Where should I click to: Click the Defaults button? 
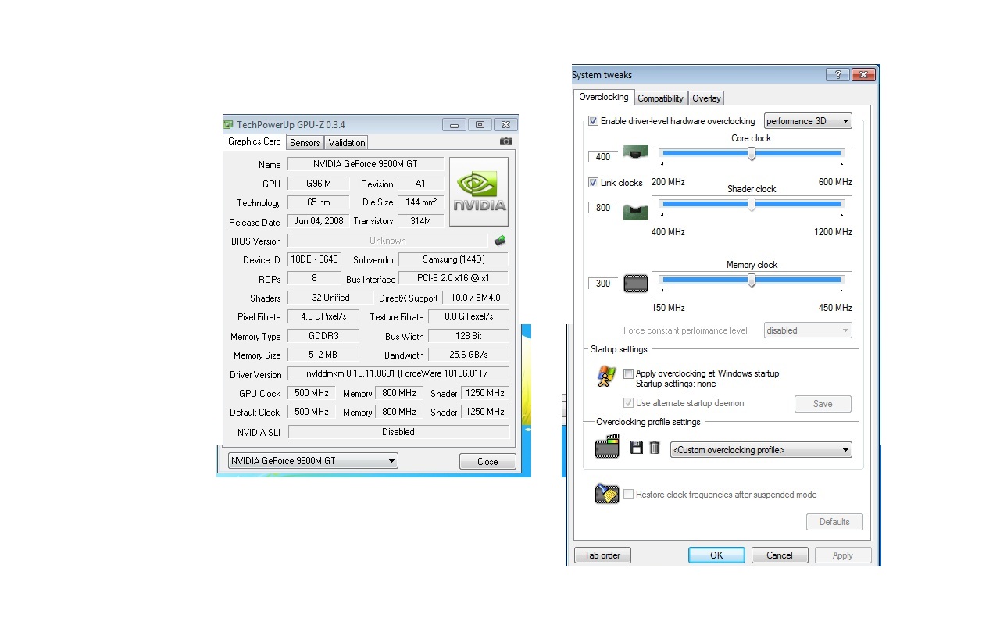834,522
